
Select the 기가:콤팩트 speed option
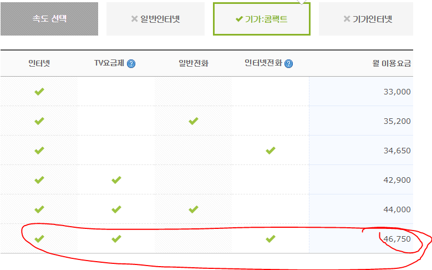(x=261, y=19)
